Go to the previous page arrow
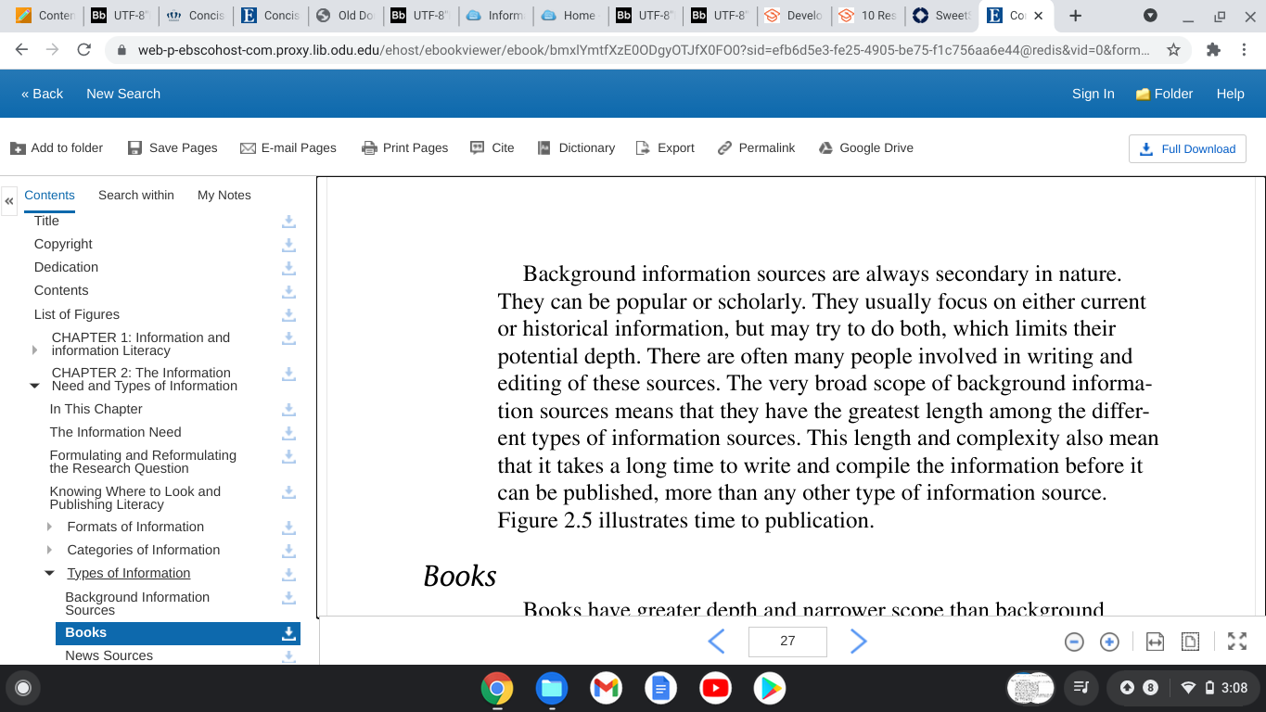Image resolution: width=1266 pixels, height=712 pixels. tap(716, 641)
